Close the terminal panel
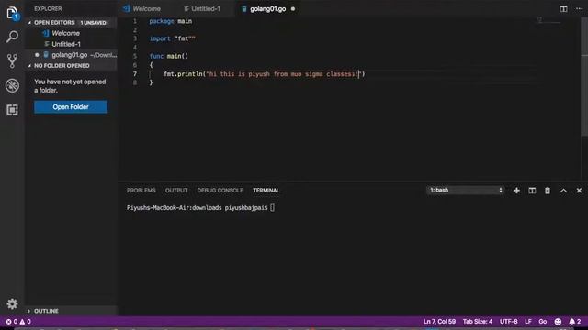 (579, 191)
